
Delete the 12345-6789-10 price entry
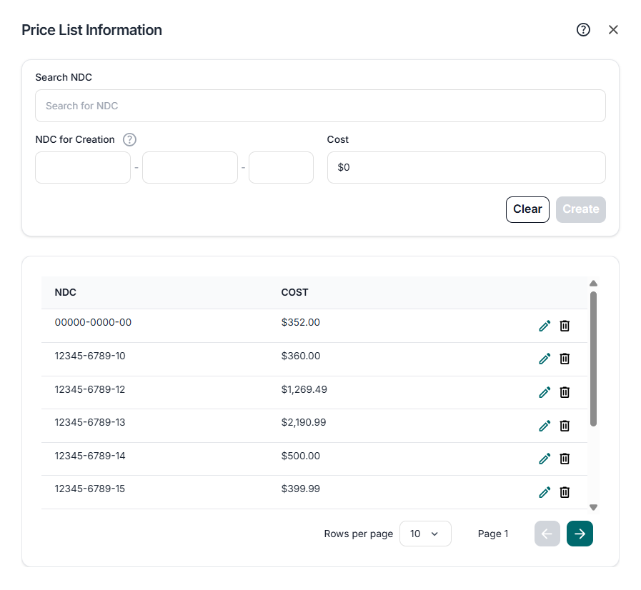[x=565, y=359]
